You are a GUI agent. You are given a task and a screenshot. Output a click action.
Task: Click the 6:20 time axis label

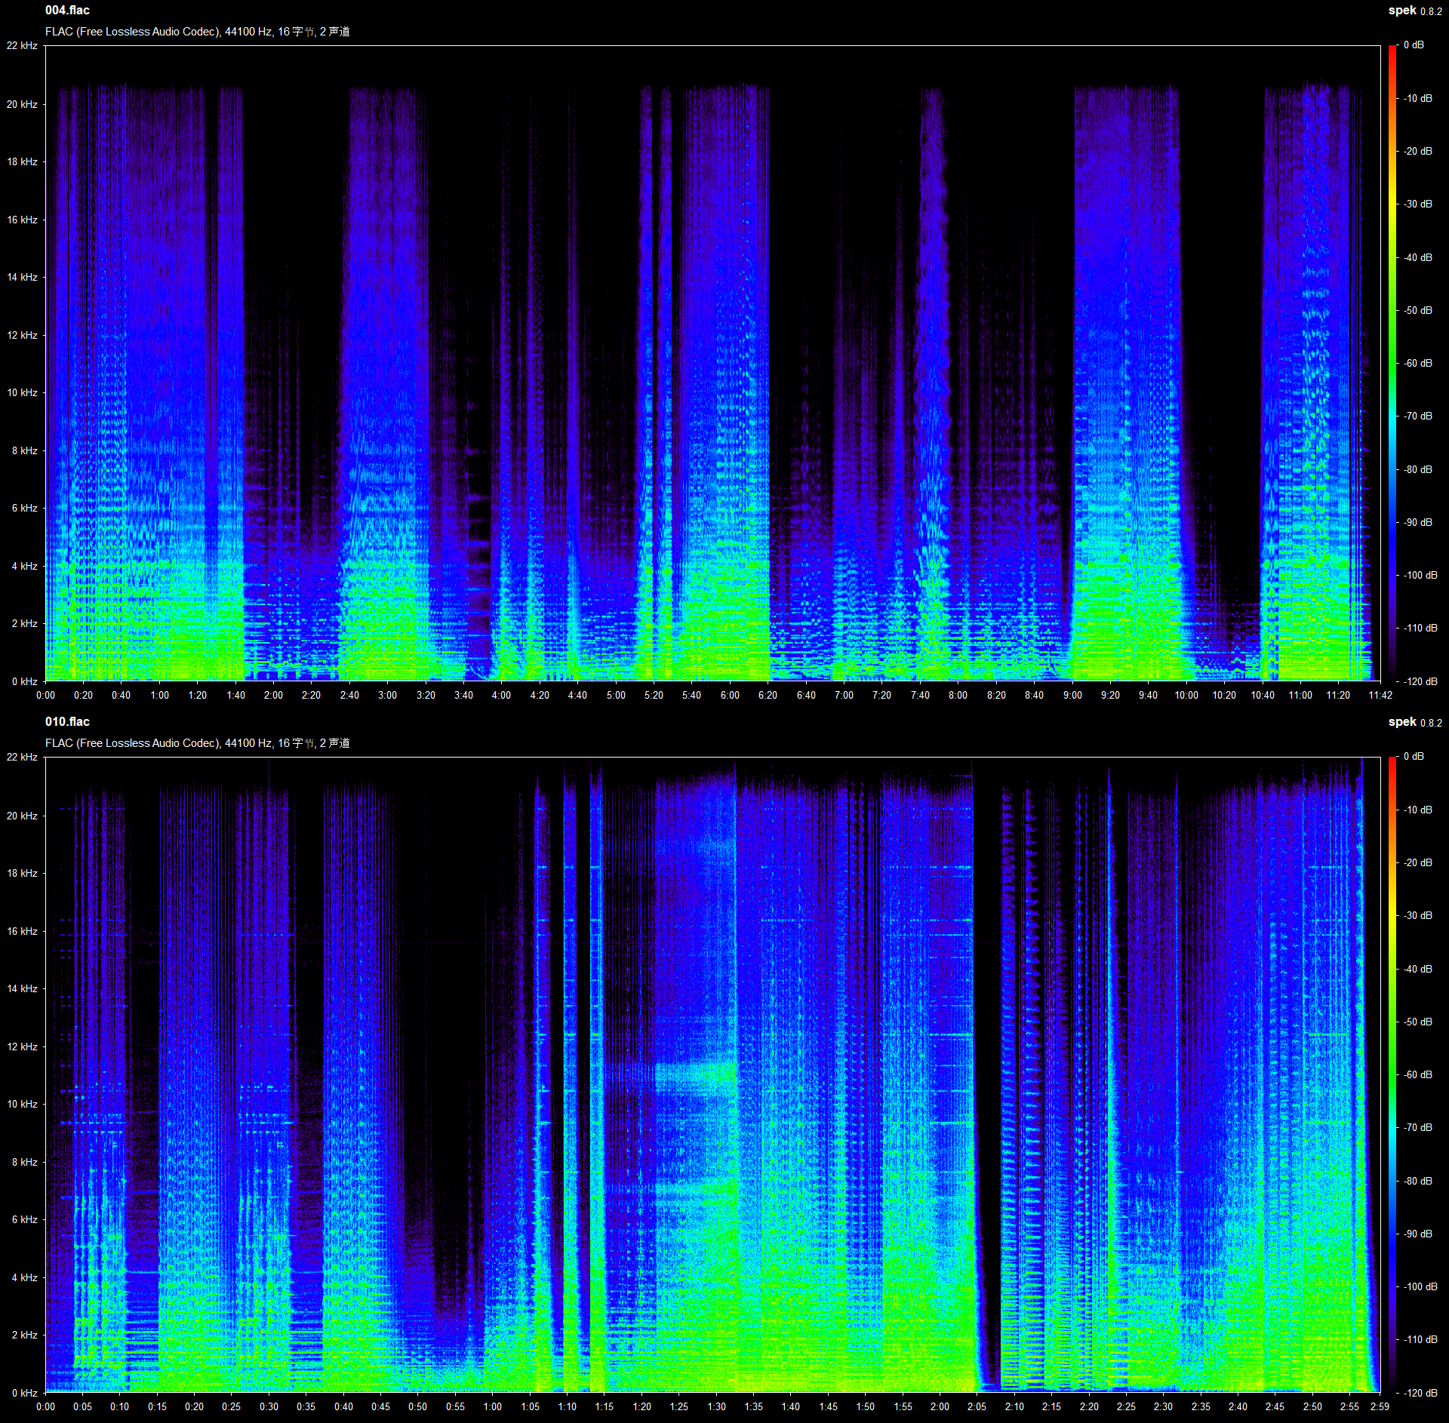tap(768, 695)
